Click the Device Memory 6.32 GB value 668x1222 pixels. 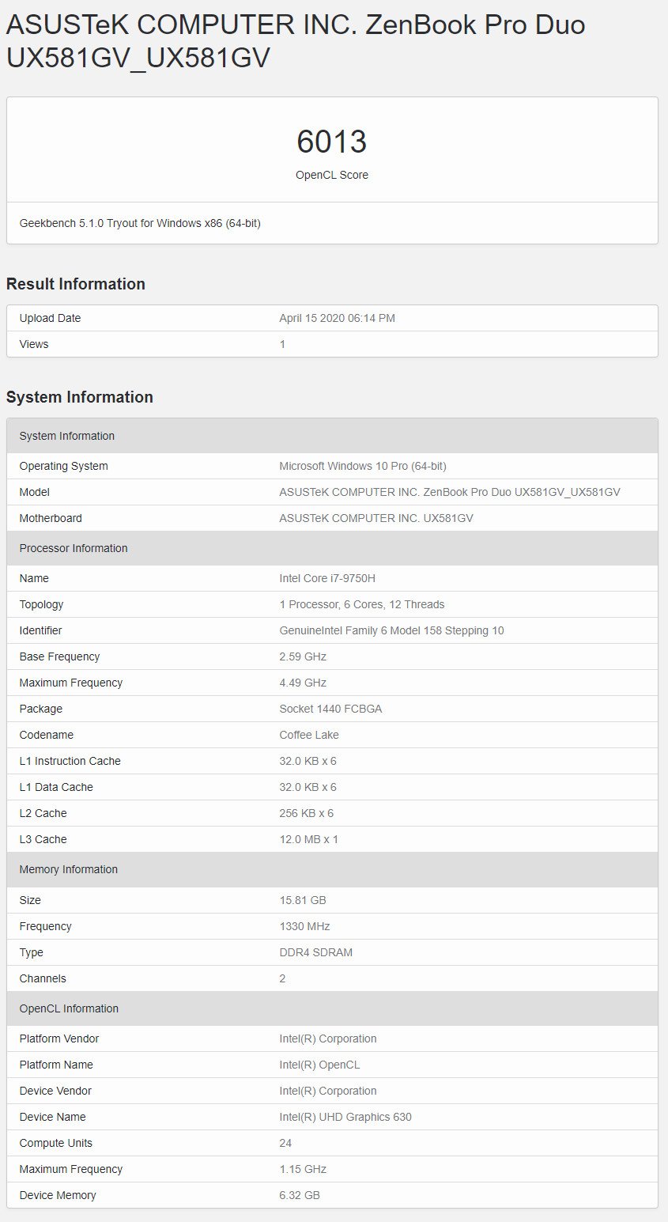[x=300, y=1195]
